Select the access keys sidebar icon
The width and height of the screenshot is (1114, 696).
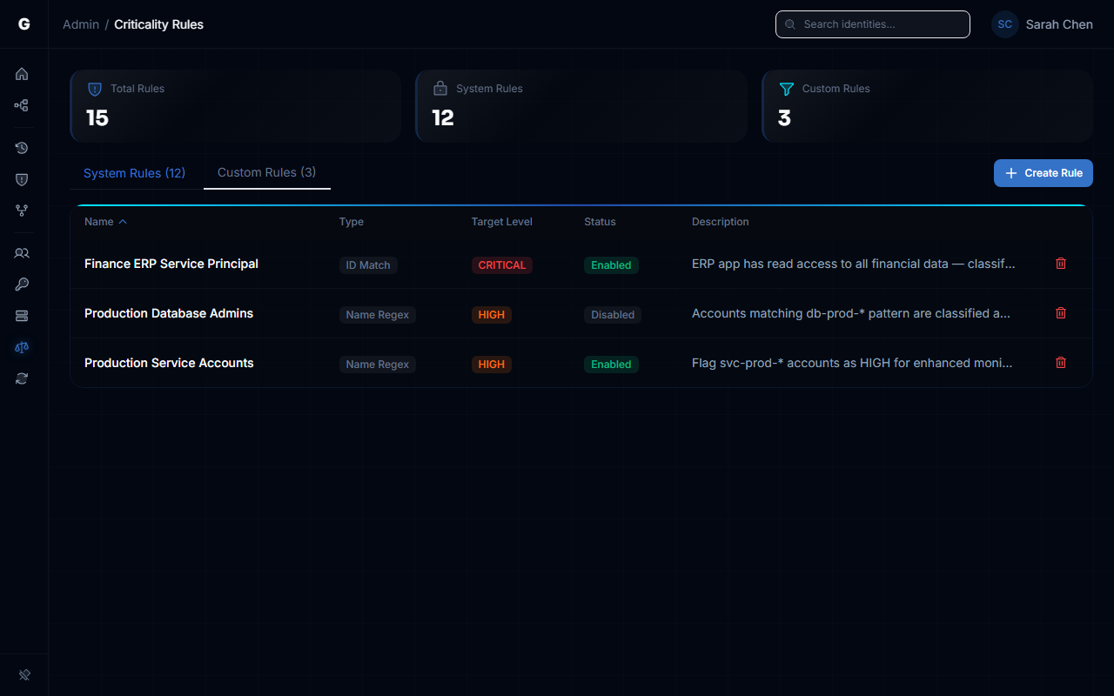(22, 284)
